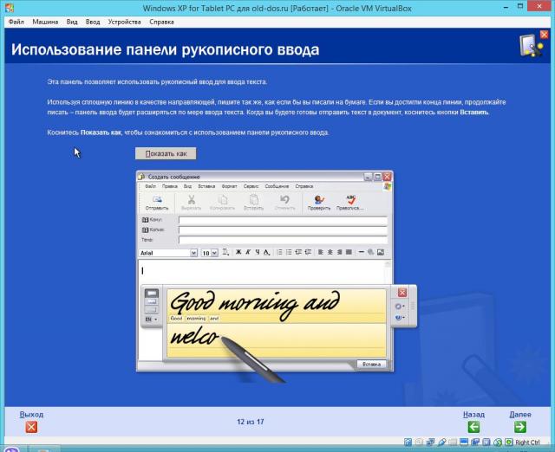Close the tutorial with the top-right red X

click(x=544, y=35)
